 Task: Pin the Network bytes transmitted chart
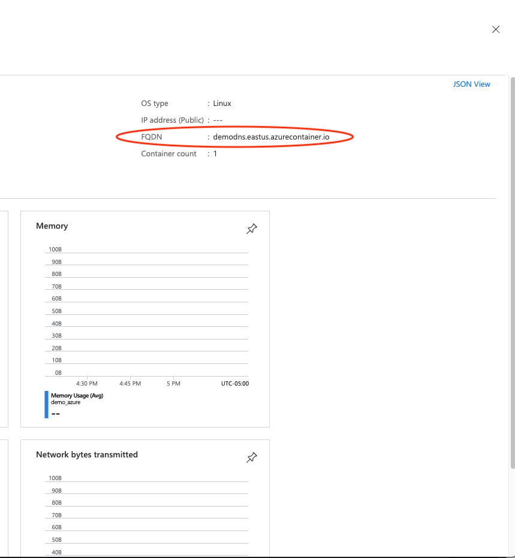tap(252, 457)
